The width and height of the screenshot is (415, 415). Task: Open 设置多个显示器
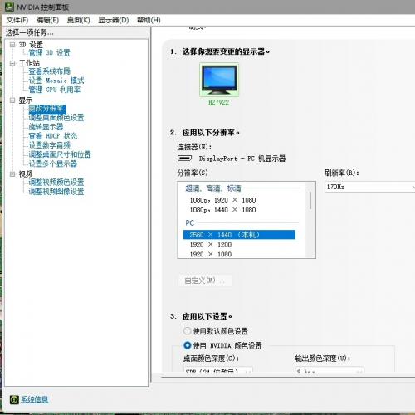tap(53, 164)
